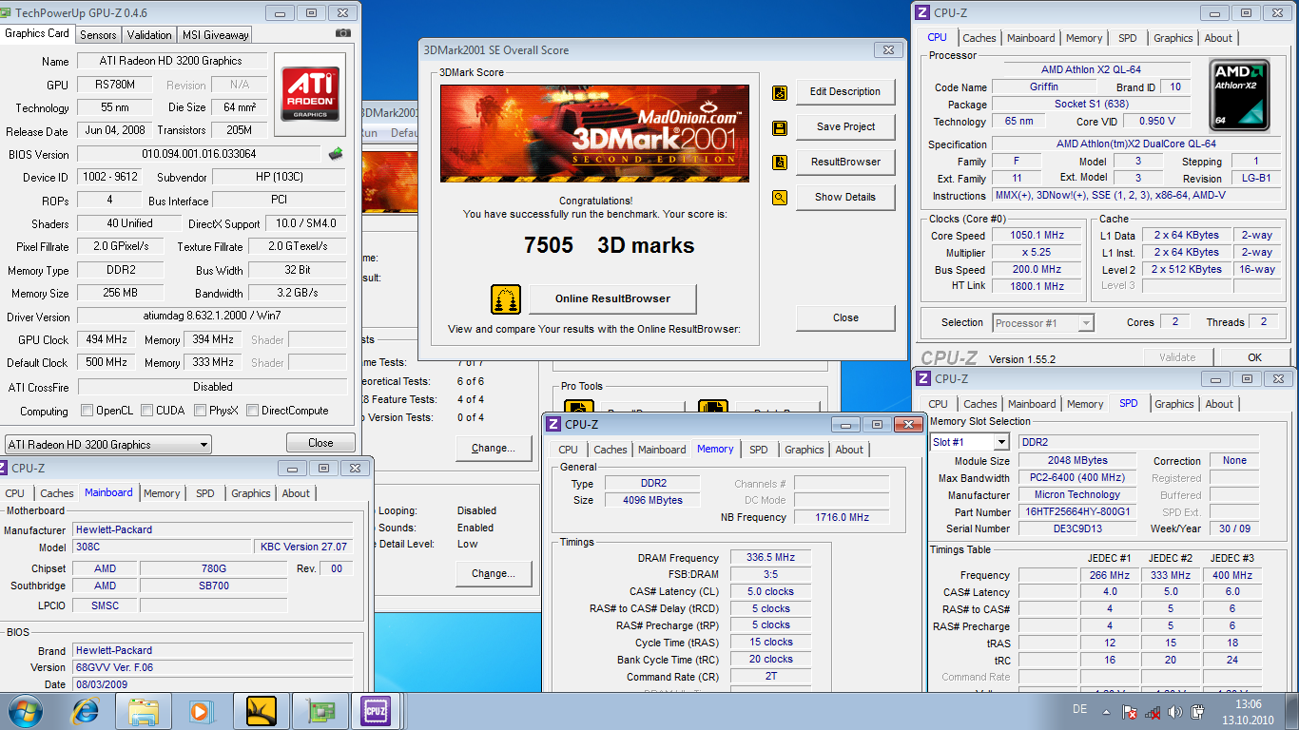The image size is (1299, 730).
Task: Click the AMD Athlon X2 logo in CPU-Z
Action: (1239, 95)
